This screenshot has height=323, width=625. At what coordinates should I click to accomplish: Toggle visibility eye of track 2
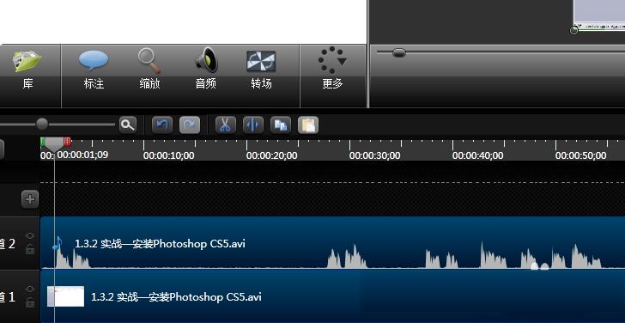click(29, 235)
